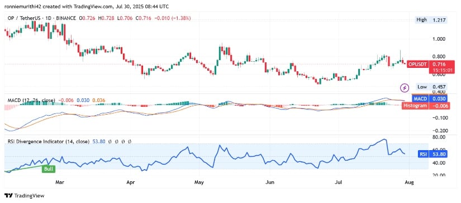Click the Aug label on time axis
The width and height of the screenshot is (461, 203).
(410, 182)
